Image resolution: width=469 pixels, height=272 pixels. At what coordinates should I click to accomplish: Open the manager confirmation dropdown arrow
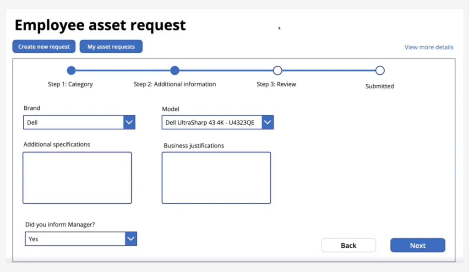(x=131, y=239)
